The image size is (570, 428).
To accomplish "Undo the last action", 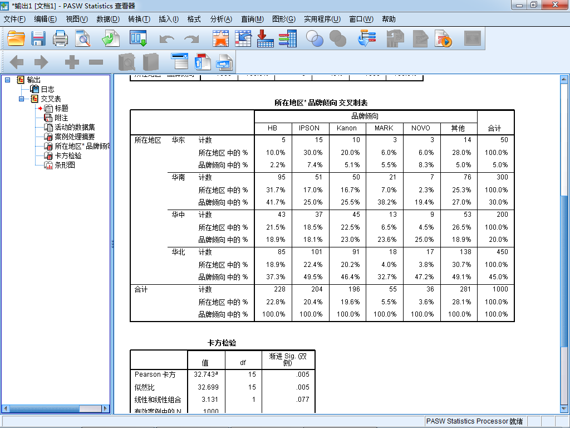I will tap(167, 39).
